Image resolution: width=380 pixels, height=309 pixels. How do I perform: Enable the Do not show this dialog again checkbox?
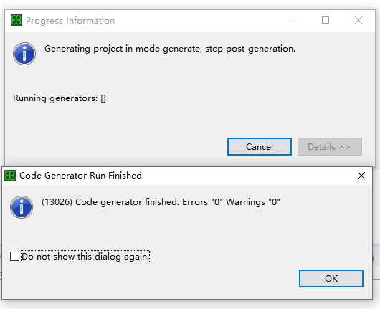[x=14, y=256]
